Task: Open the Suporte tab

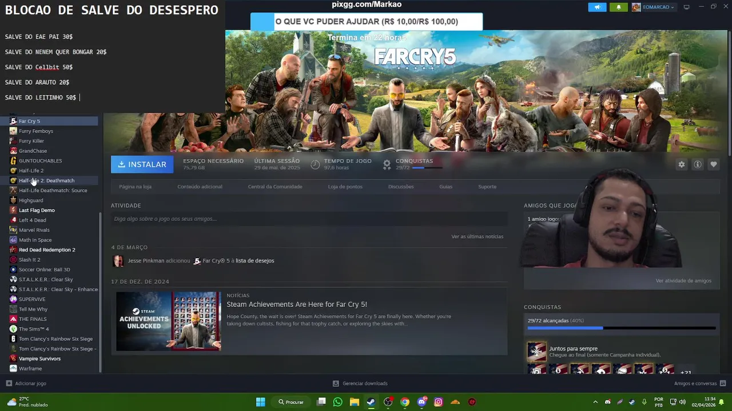Action: click(x=487, y=187)
